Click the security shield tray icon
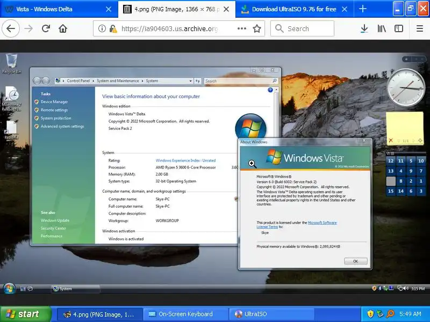This screenshot has height=322, width=430. pyautogui.click(x=370, y=314)
